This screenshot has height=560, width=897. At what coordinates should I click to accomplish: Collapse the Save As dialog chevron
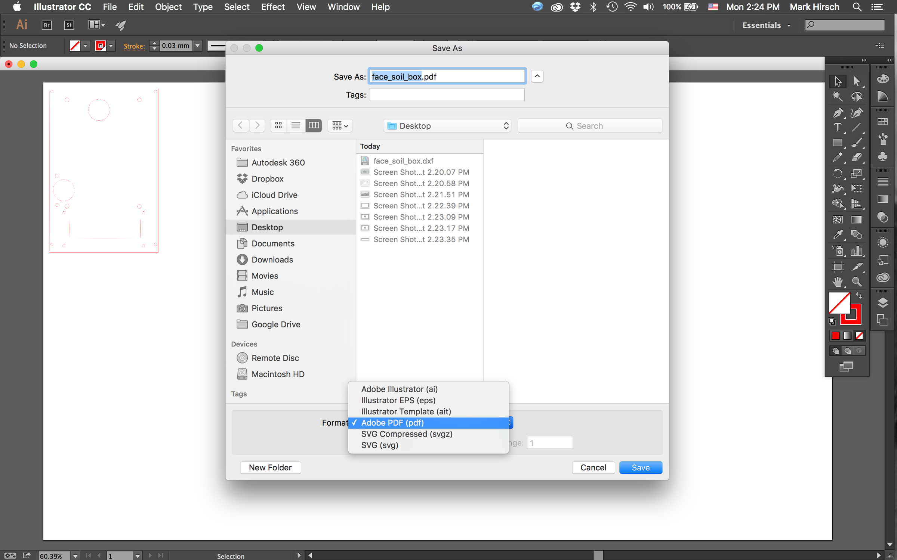(537, 76)
